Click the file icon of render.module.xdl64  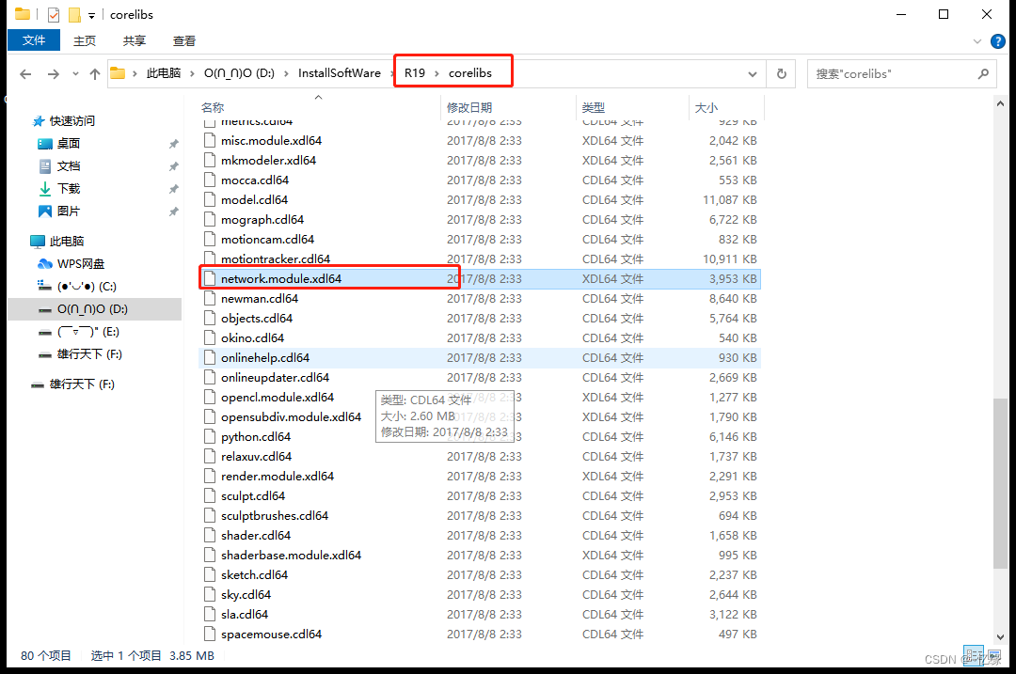pyautogui.click(x=209, y=476)
